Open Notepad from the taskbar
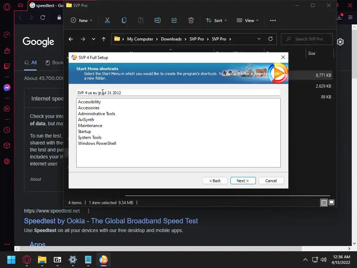The width and height of the screenshot is (357, 268). tap(88, 260)
